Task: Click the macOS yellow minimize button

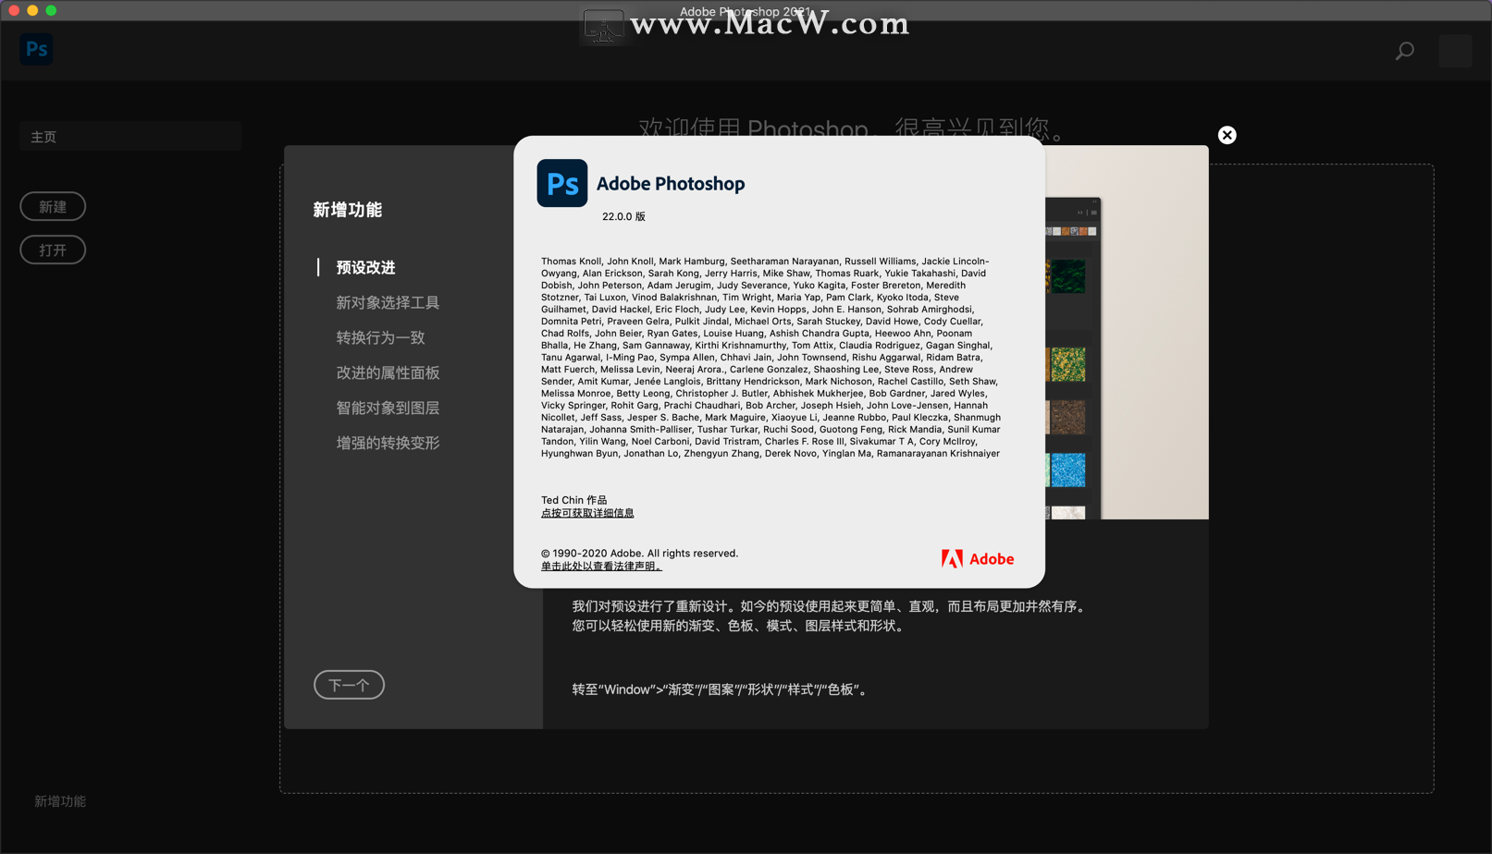Action: pos(32,10)
